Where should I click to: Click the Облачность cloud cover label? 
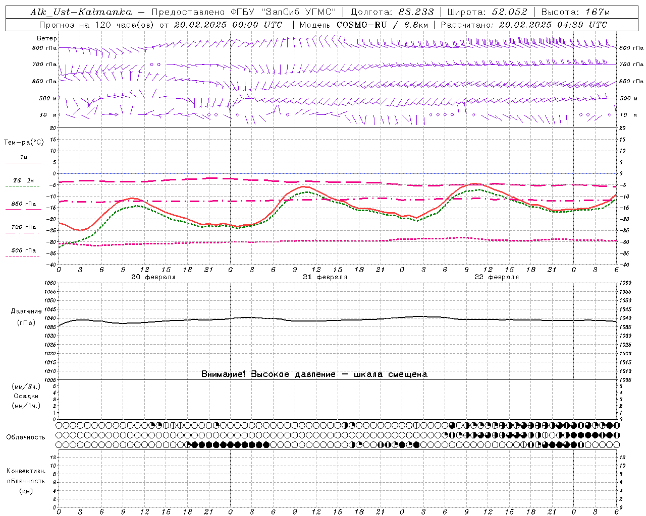(x=26, y=437)
